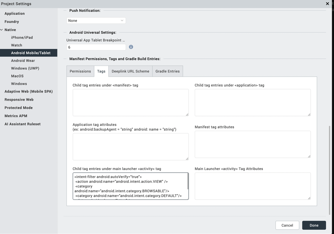Click the info icon beside tablet breakpoint
Screen dimensions: 334x234
131,47
